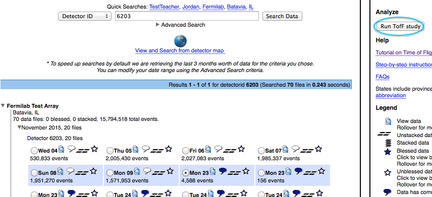The width and height of the screenshot is (432, 197).
Task: Expand Advanced Search options
Action: tap(181, 25)
